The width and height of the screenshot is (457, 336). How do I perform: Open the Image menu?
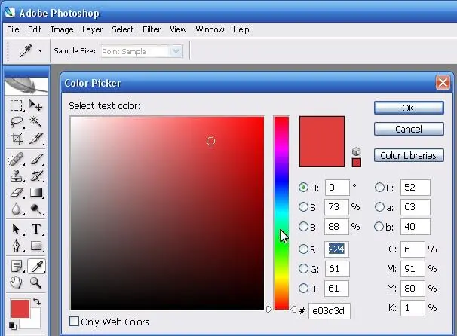[x=62, y=29]
